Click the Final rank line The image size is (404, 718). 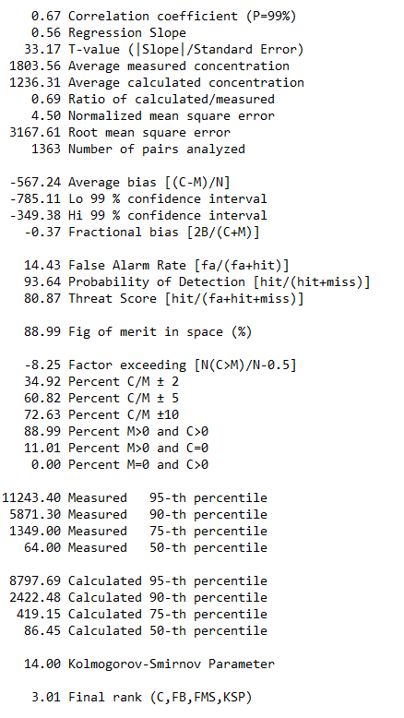pyautogui.click(x=142, y=698)
